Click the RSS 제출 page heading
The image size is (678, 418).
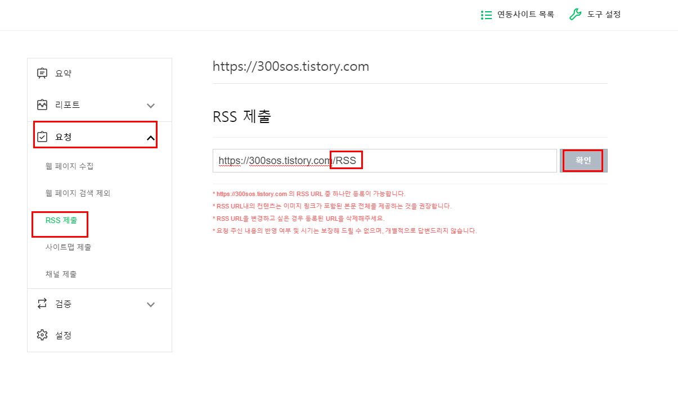coord(242,117)
